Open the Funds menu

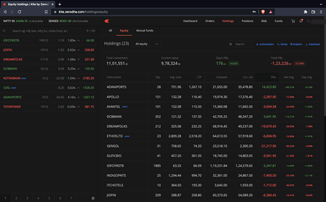click(x=279, y=21)
